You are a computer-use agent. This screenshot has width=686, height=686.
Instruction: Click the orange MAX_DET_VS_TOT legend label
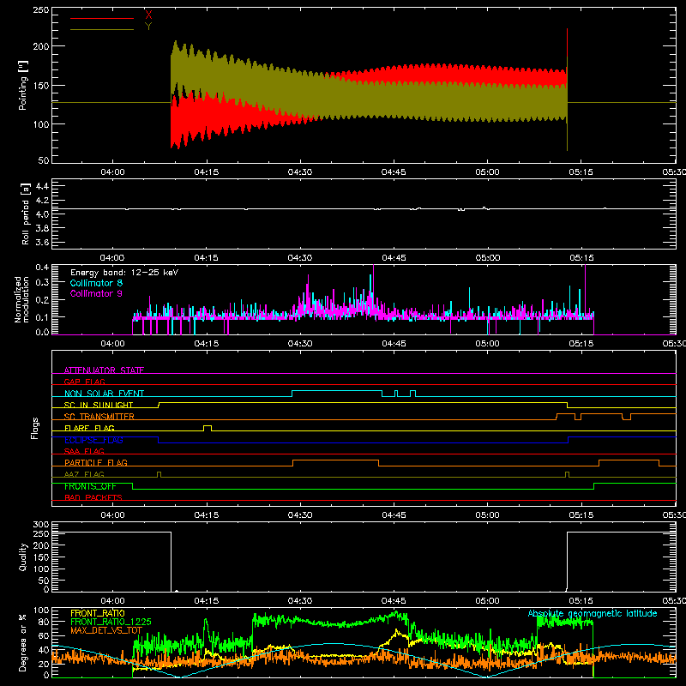pos(106,630)
